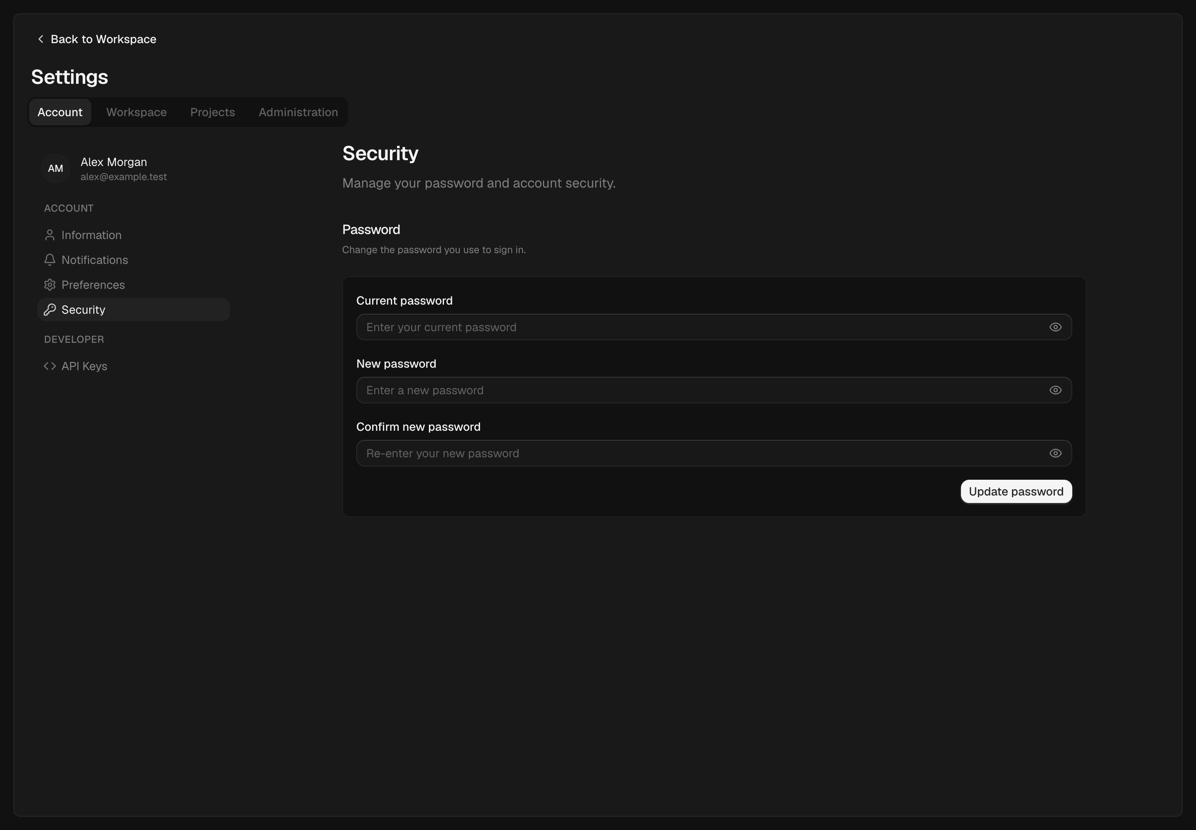The width and height of the screenshot is (1196, 830).
Task: Select the Security sidebar item
Action: coord(134,310)
